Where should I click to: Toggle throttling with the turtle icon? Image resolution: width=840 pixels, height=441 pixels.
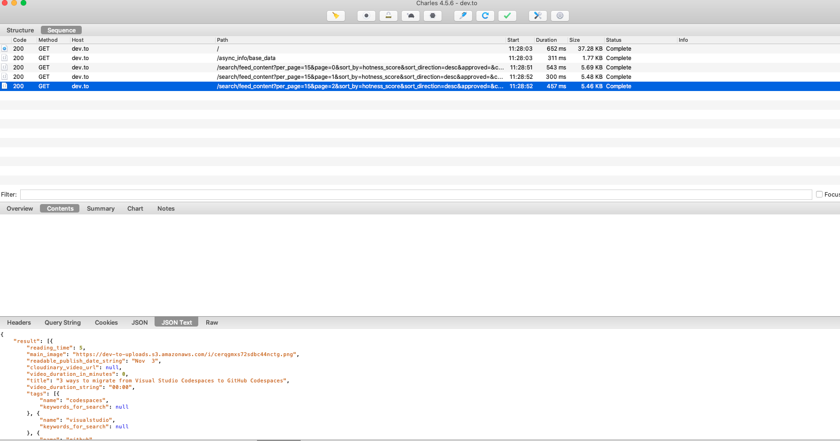click(x=410, y=16)
